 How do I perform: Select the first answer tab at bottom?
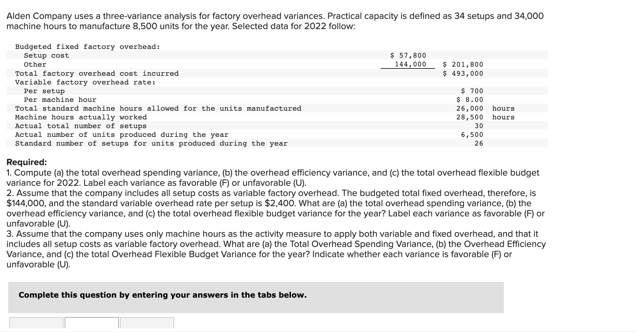(x=36, y=323)
